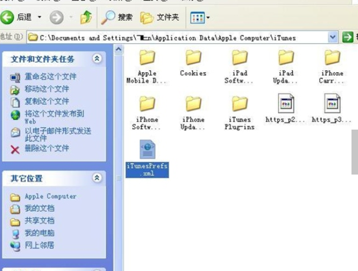Screen dimensions: 358x271
Task: Click 复制这个文件 link
Action: click(47, 101)
